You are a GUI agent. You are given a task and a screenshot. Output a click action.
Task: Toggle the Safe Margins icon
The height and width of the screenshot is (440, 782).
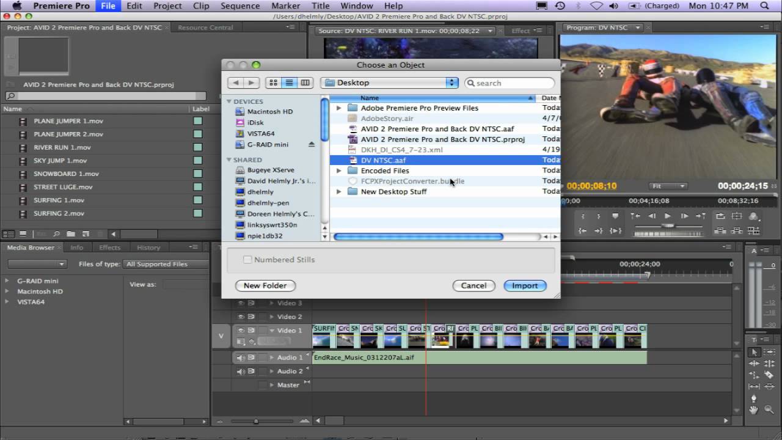click(737, 216)
